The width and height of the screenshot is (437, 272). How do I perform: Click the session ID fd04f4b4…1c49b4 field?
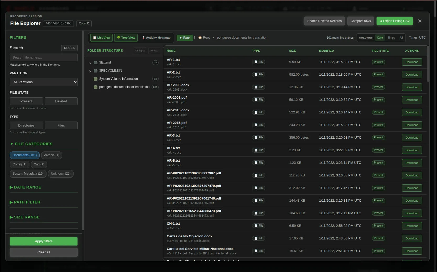pyautogui.click(x=58, y=23)
